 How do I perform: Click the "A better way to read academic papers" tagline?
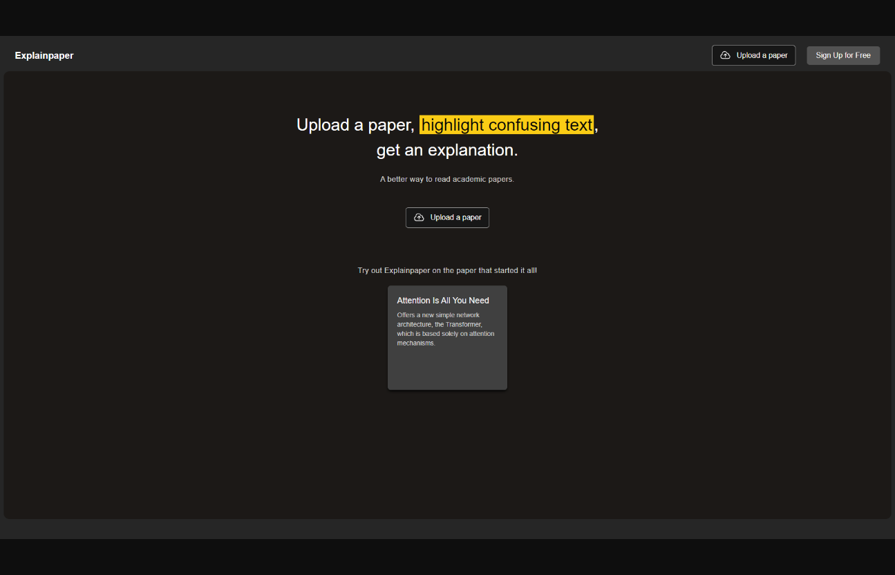(x=446, y=180)
